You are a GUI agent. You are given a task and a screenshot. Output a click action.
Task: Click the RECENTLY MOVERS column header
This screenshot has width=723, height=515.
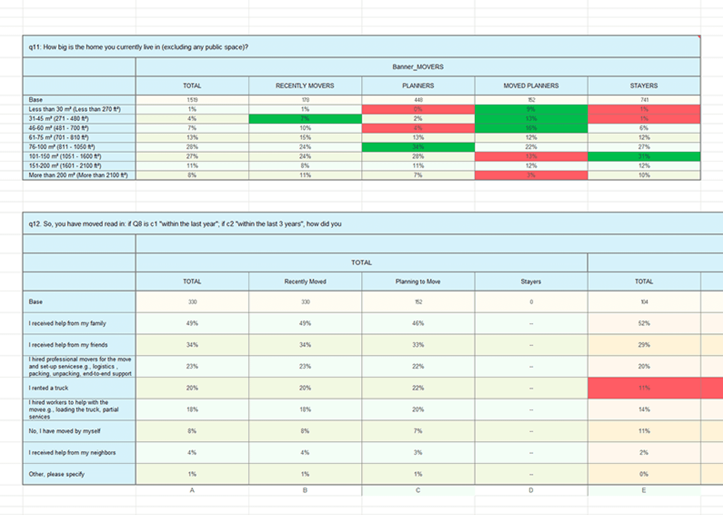coord(305,86)
